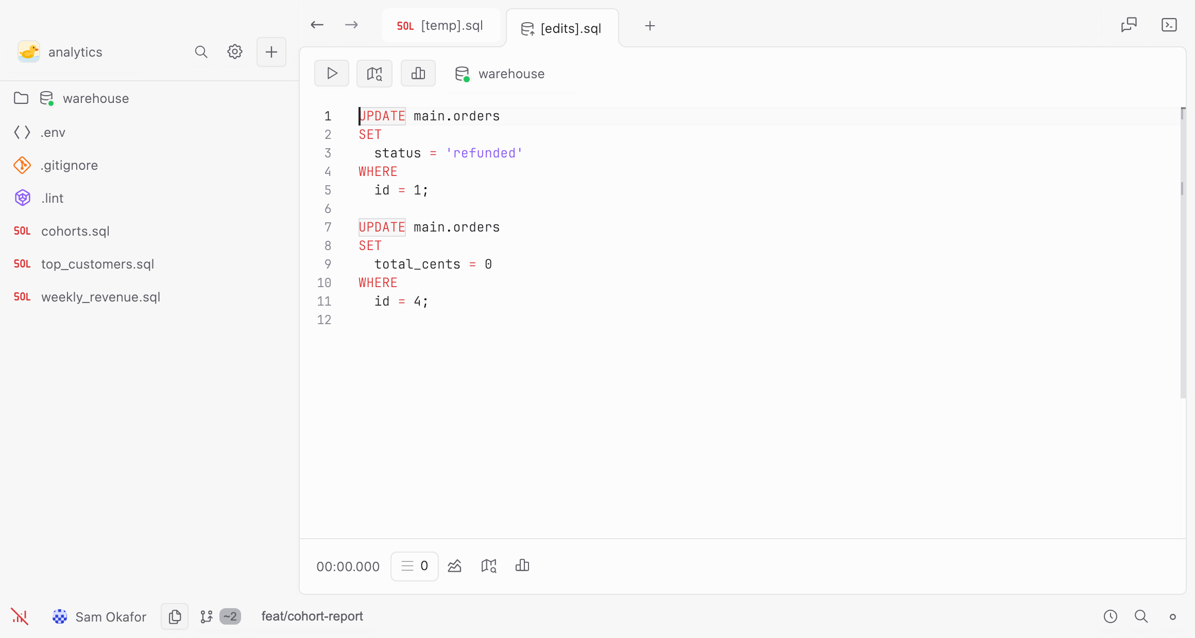1195x638 pixels.
Task: Click the sidebar plus button to add file
Action: (x=271, y=52)
